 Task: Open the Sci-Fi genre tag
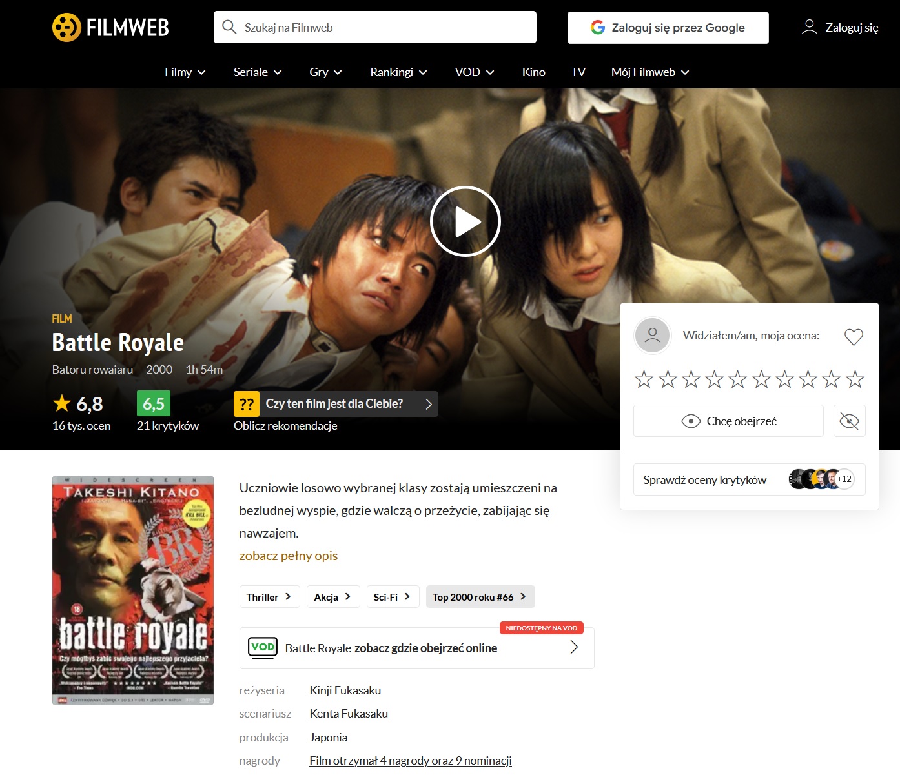(x=393, y=597)
